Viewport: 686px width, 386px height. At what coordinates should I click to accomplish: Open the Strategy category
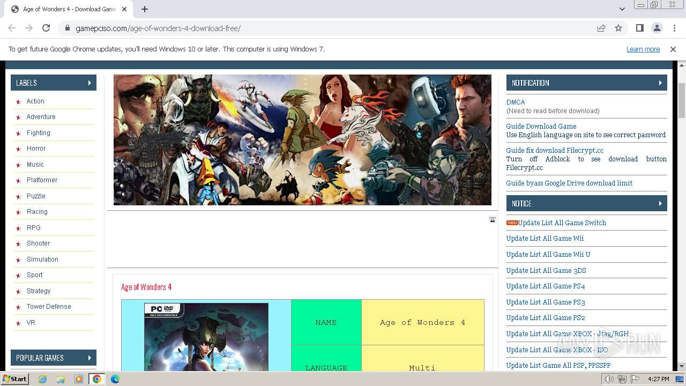pyautogui.click(x=39, y=291)
